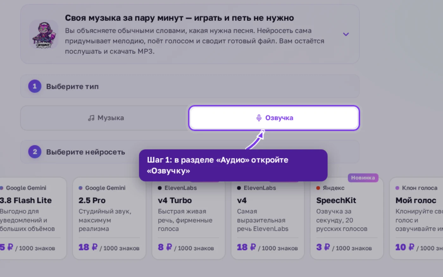The height and width of the screenshot is (277, 443).
Task: Click the "Клон голоса" label
Action: [420, 188]
